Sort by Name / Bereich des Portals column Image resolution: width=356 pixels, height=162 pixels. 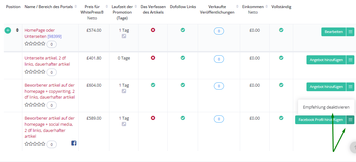(76, 7)
